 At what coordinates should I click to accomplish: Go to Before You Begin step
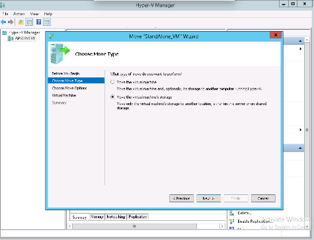(x=65, y=73)
